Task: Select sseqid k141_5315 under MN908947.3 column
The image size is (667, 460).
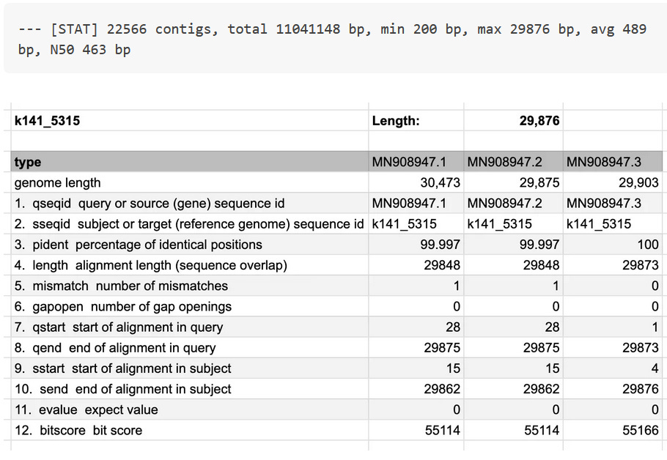Action: (613, 223)
